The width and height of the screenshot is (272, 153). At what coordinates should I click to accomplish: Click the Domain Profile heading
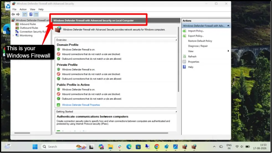click(x=68, y=45)
